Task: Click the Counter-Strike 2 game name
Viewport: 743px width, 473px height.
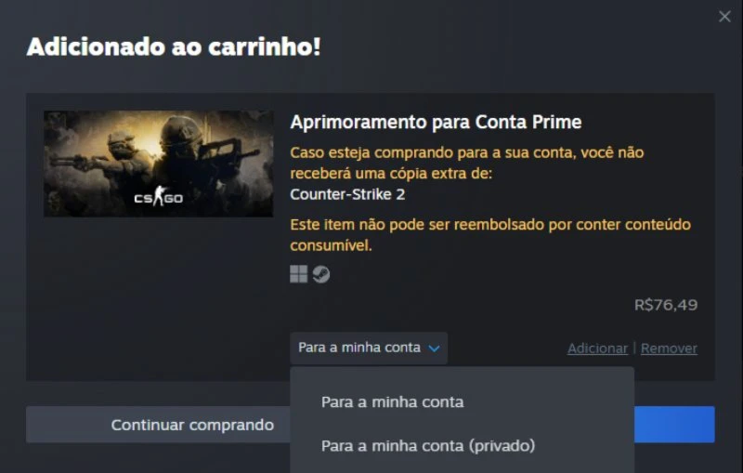Action: pyautogui.click(x=347, y=194)
